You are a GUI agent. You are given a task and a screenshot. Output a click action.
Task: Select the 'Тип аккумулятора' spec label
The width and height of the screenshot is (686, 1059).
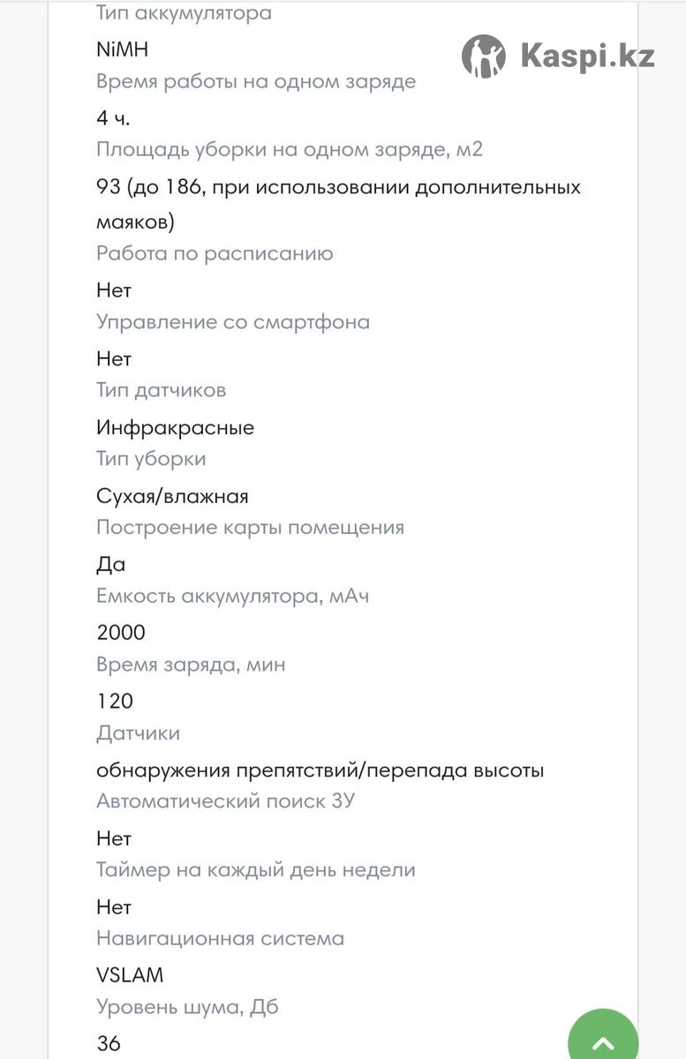coord(184,13)
